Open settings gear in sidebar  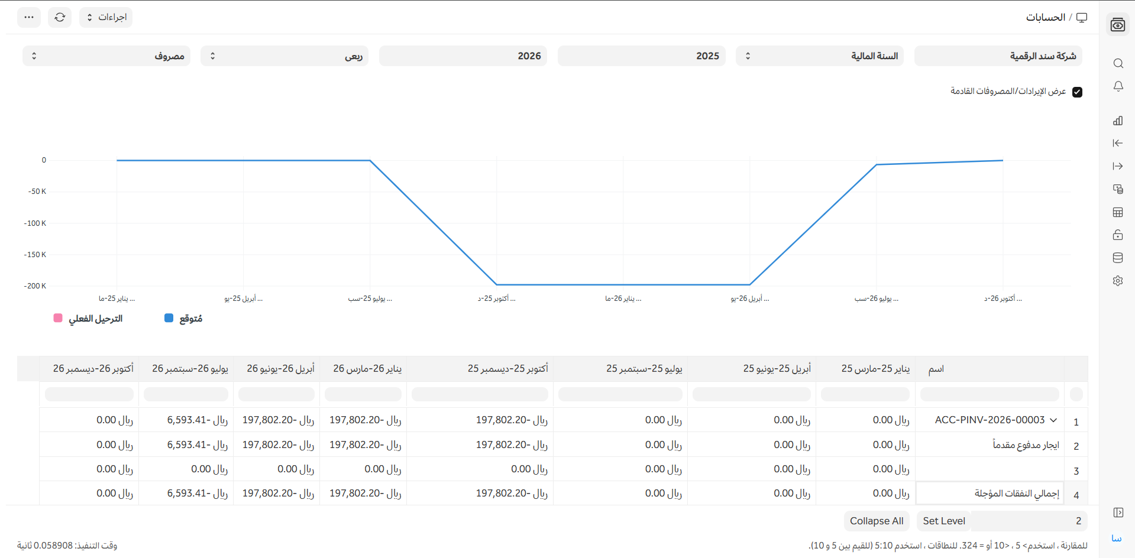[1118, 281]
